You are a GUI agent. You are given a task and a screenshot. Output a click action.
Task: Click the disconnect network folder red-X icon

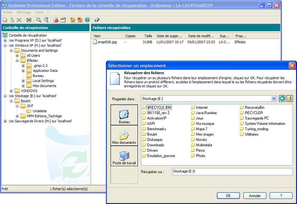coord(80,20)
